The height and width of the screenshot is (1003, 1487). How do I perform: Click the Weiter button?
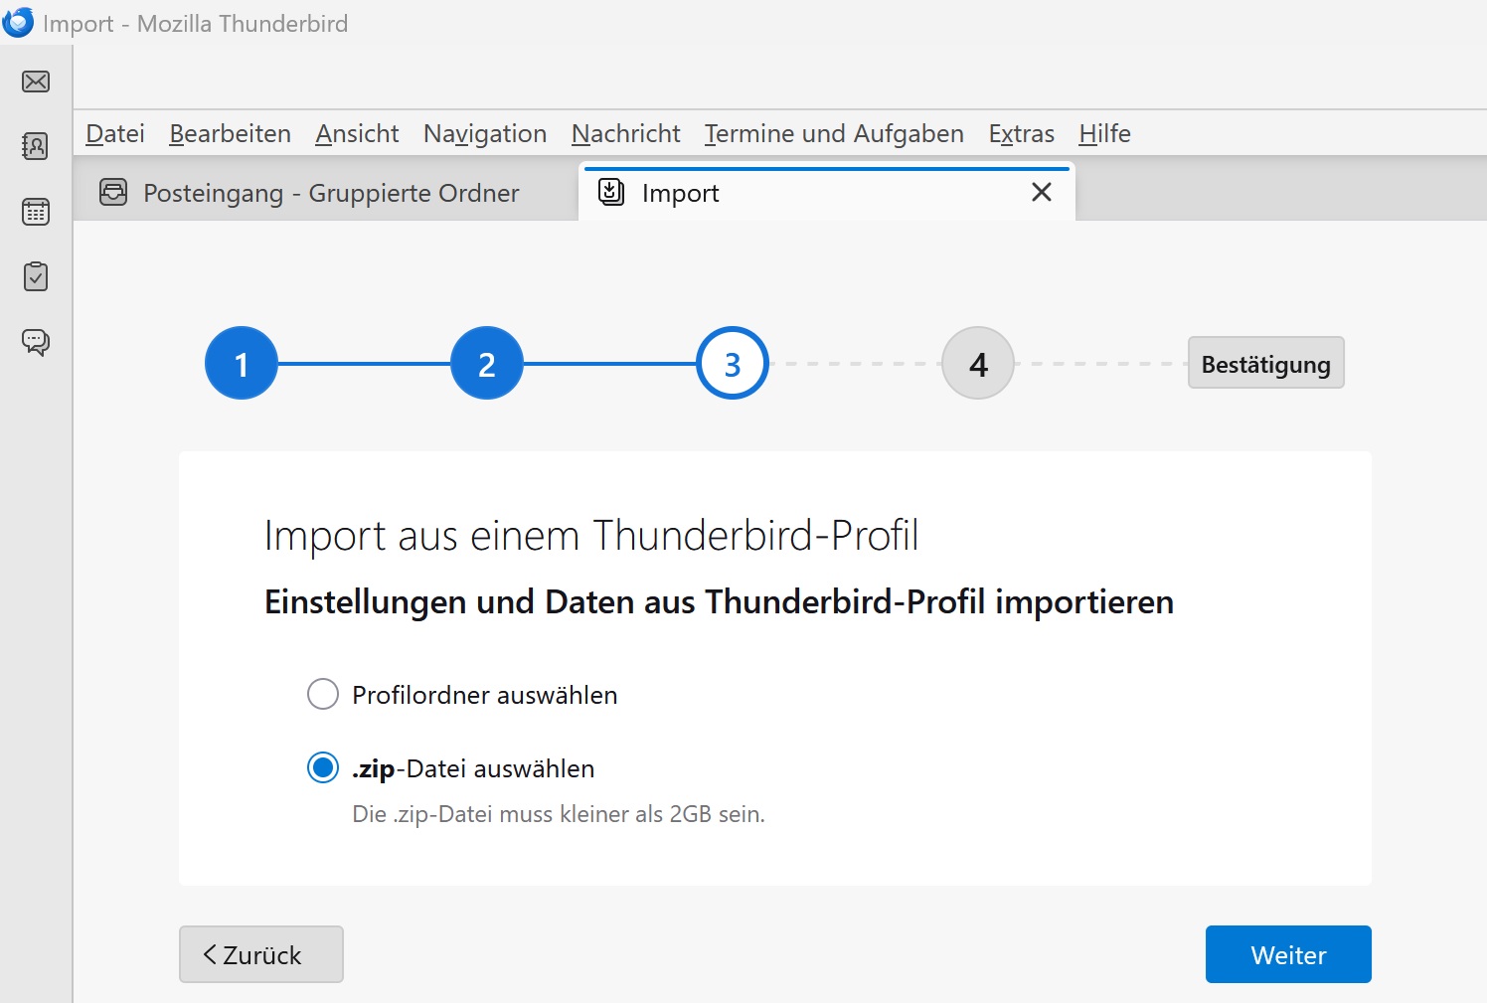[1287, 954]
